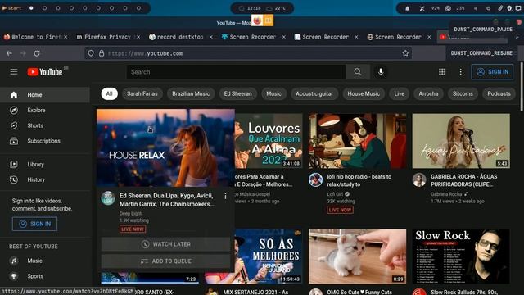Image resolution: width=524 pixels, height=295 pixels.
Task: Select the Music filter chip
Action: pos(273,94)
